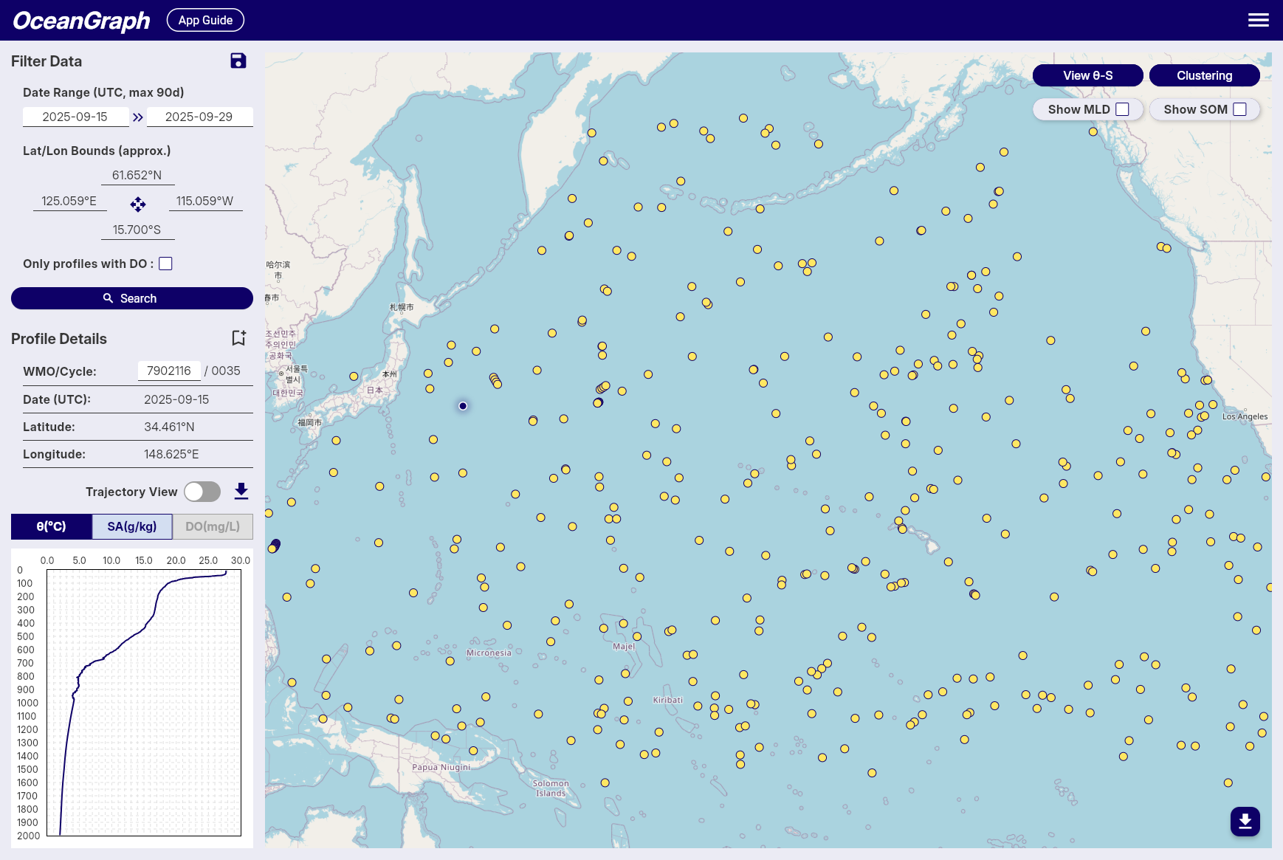The width and height of the screenshot is (1283, 860).
Task: Open the start date 2025-09-15 picker
Action: coord(75,117)
